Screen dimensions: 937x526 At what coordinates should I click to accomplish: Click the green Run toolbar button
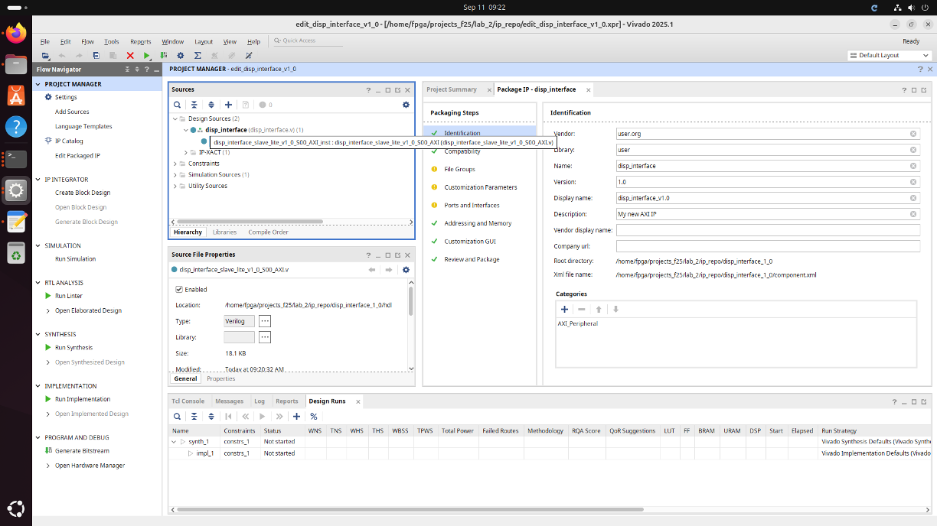147,56
